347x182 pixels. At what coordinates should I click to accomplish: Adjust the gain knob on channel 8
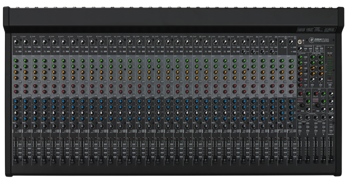[x=82, y=42]
